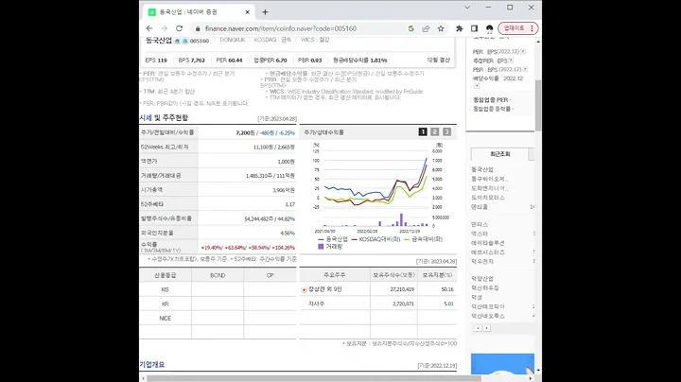Switch chart to view 2
Image resolution: width=681 pixels, height=382 pixels.
point(435,131)
